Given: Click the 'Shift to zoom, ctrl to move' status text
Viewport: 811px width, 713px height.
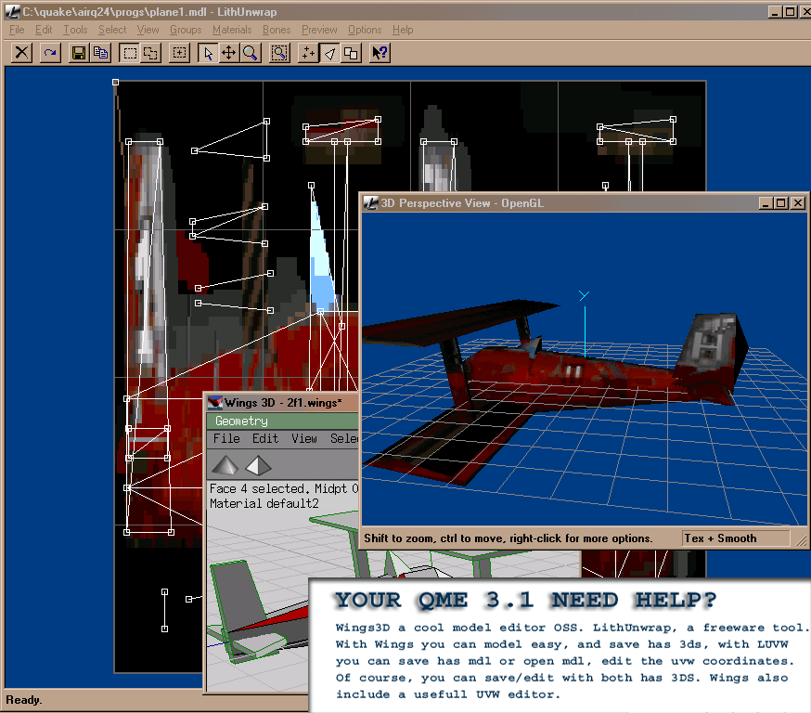Looking at the screenshot, I should (x=508, y=538).
